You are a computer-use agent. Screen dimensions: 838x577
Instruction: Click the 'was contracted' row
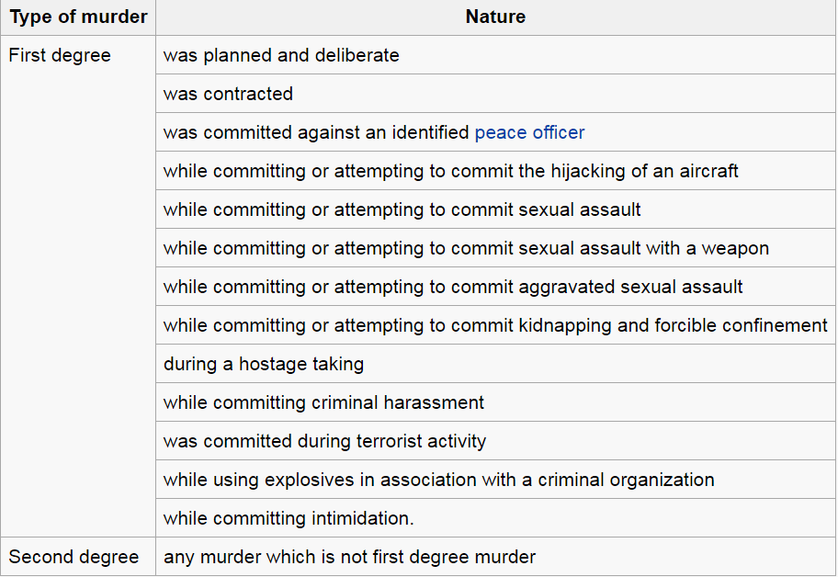[x=228, y=94]
